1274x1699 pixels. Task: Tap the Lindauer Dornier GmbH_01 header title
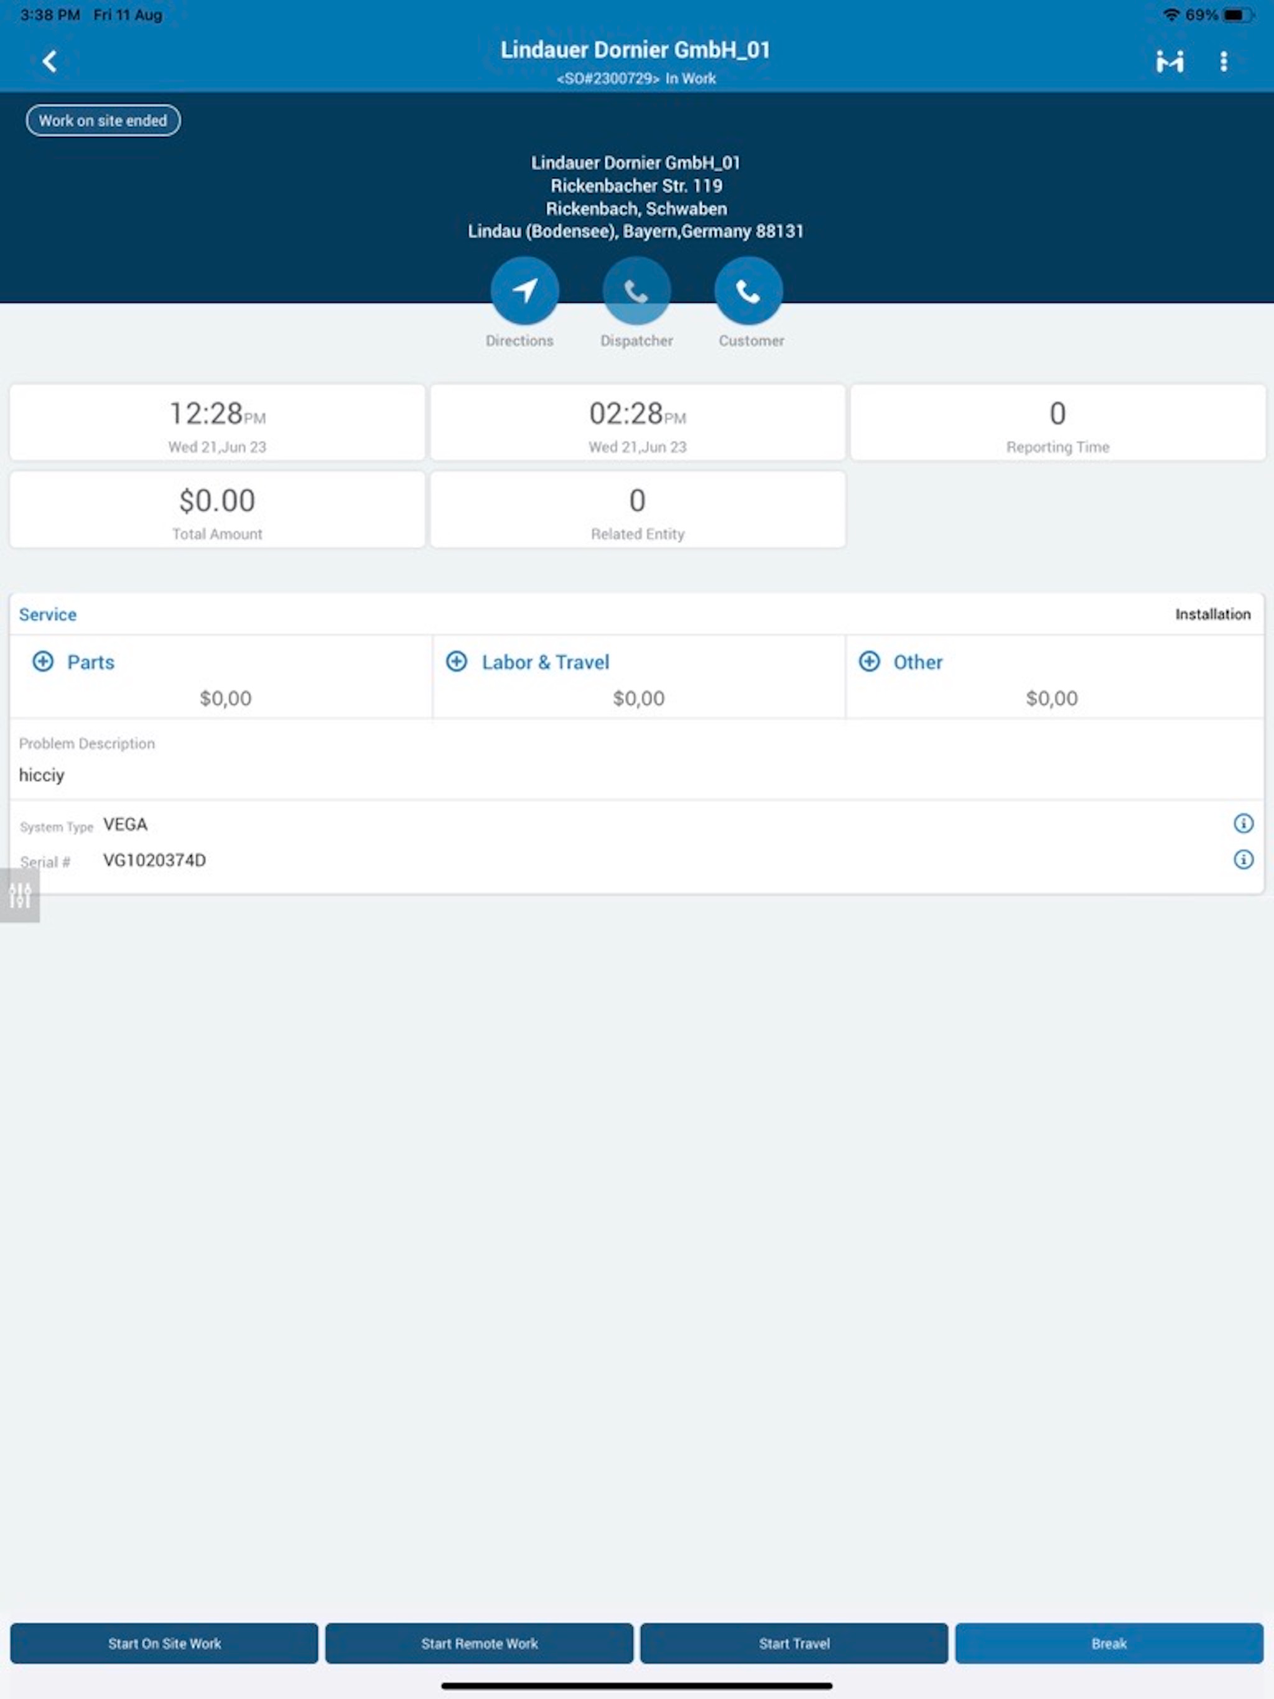[636, 50]
